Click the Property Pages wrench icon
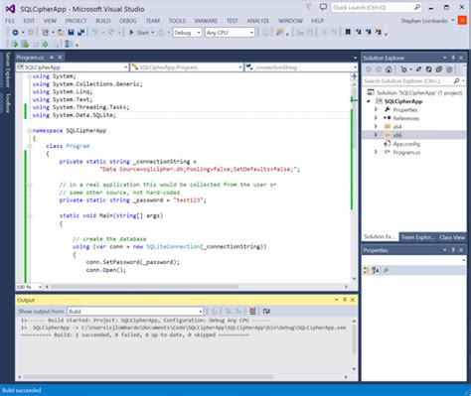Viewport: 471px width, 396px height. point(386,270)
